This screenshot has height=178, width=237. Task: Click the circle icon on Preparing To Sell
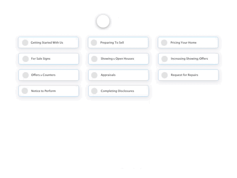point(95,42)
